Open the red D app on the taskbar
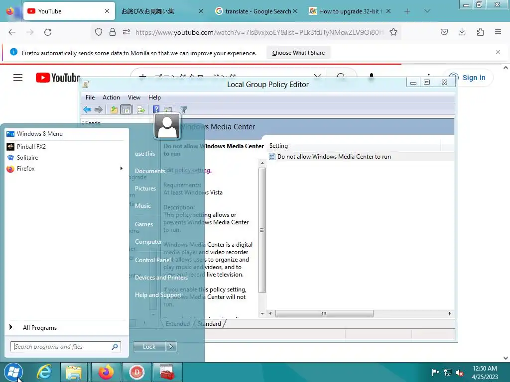This screenshot has height=382, width=510. coord(137,372)
